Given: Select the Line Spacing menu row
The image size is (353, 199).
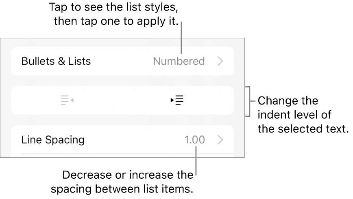Looking at the screenshot, I should click(122, 140).
